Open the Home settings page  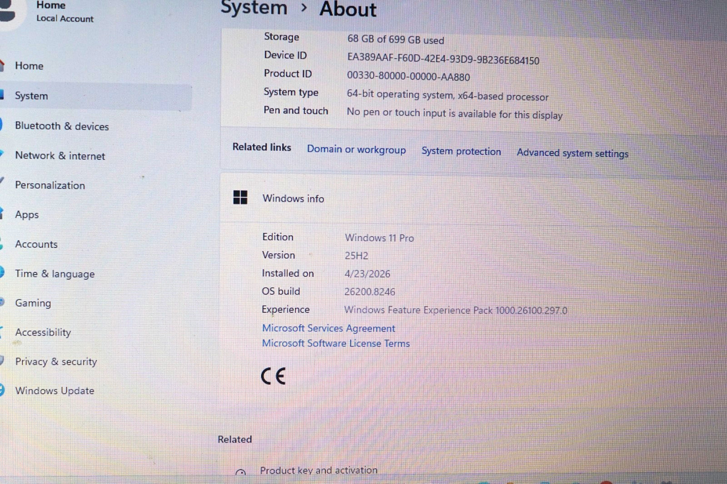tap(29, 66)
